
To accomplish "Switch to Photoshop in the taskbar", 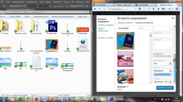I will [x=112, y=99].
